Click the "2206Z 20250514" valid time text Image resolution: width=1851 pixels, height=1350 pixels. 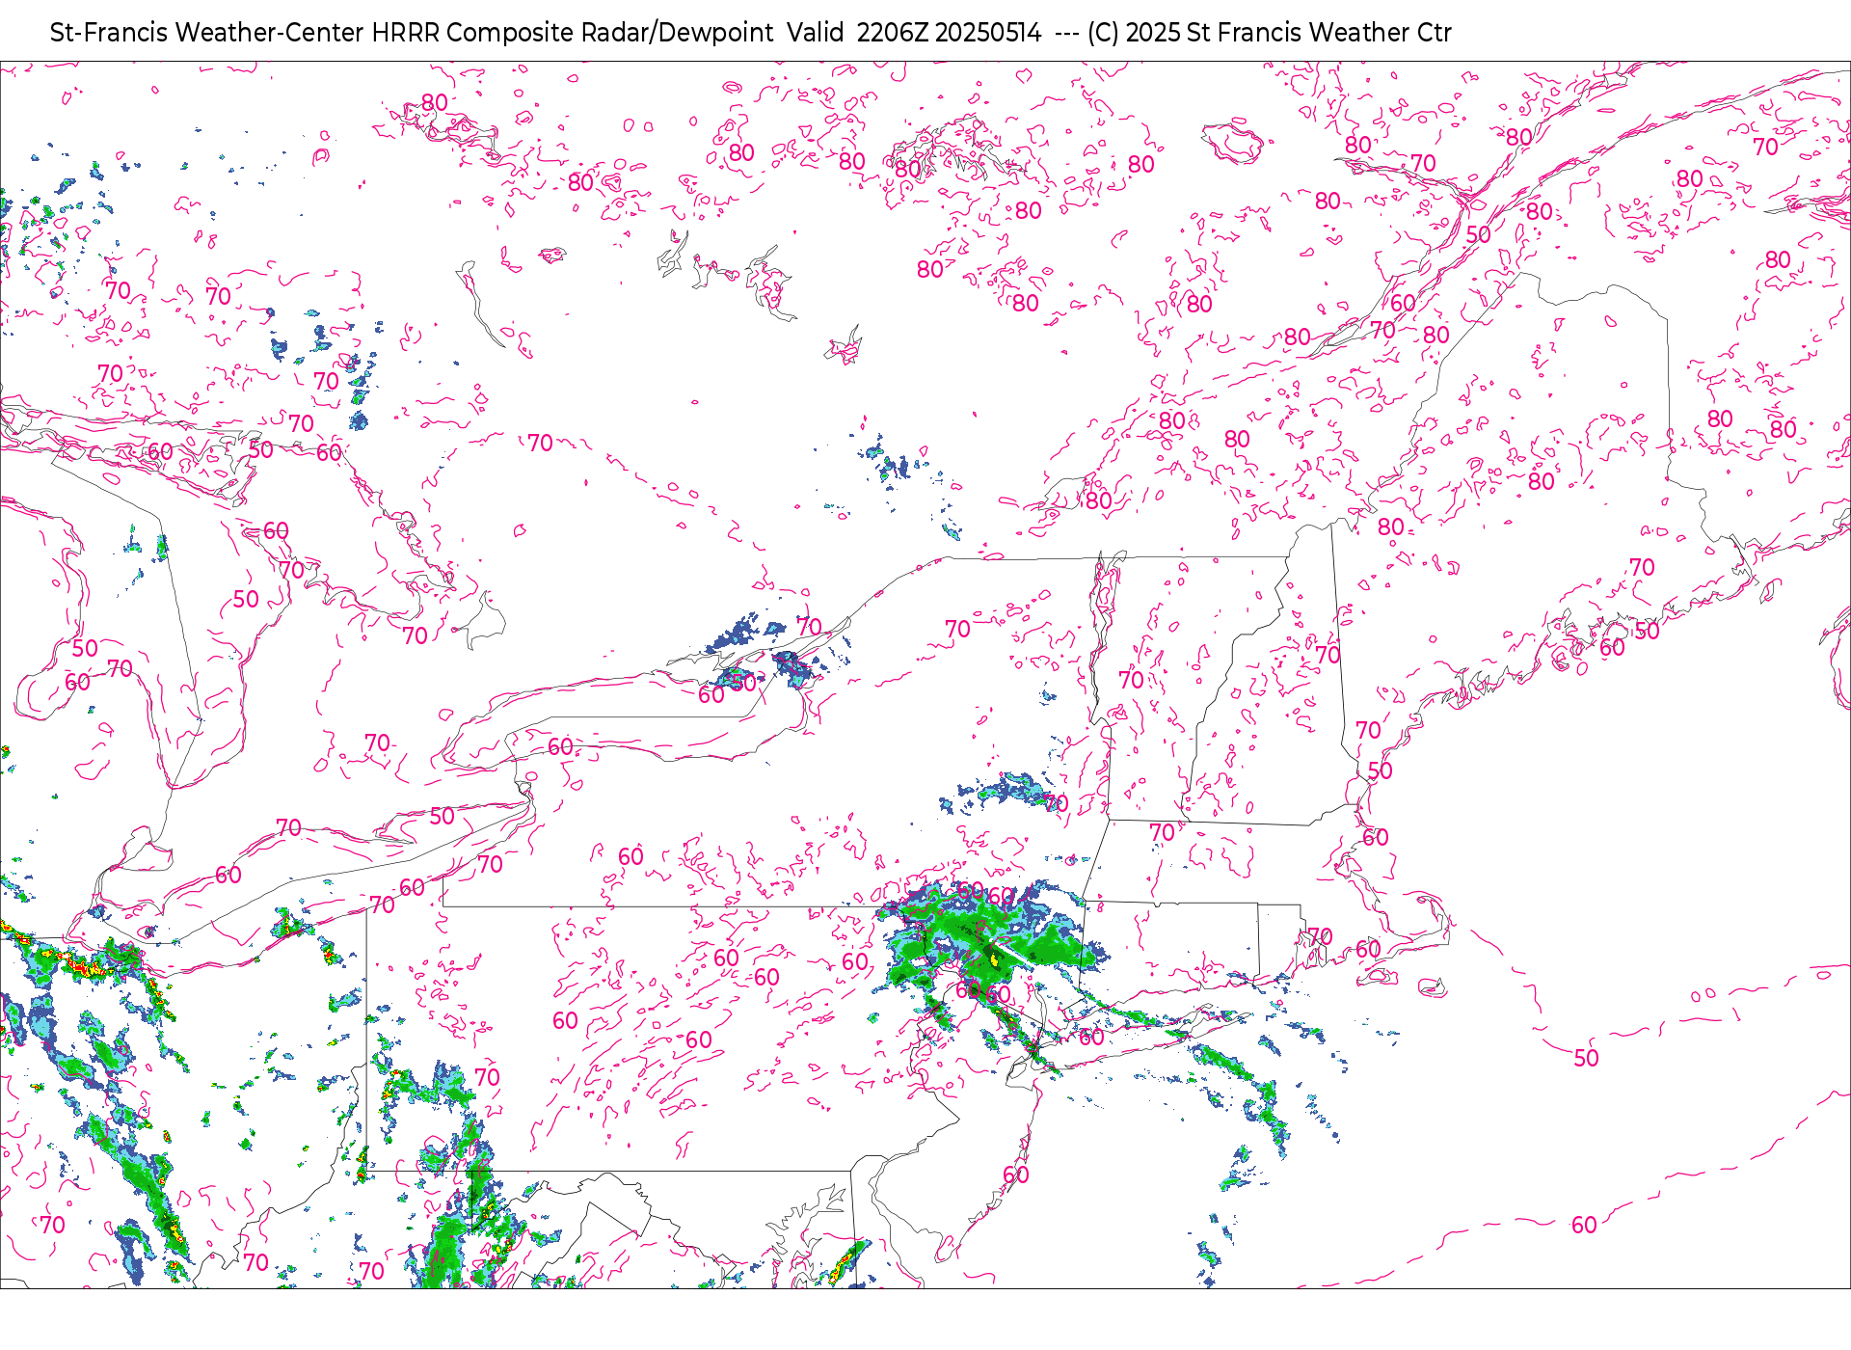950,33
